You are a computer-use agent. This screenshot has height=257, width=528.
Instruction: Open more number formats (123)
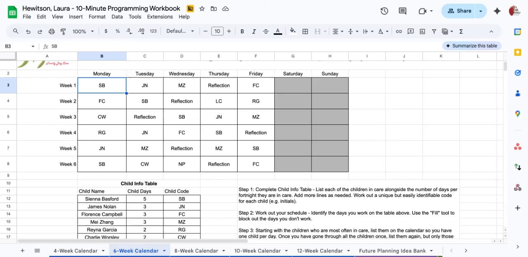point(153,31)
